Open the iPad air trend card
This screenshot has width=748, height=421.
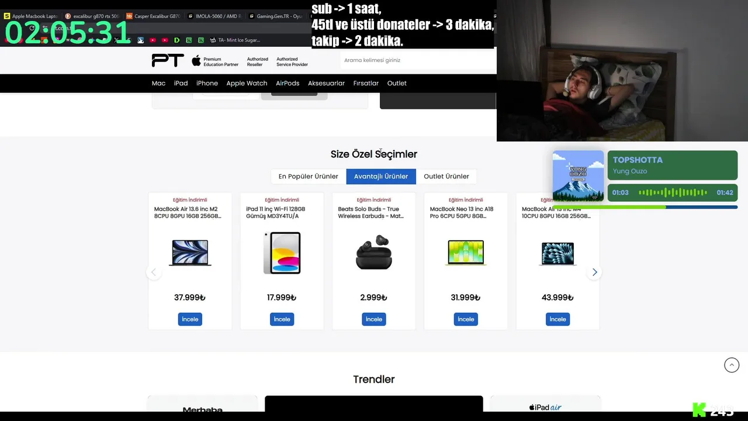coord(545,404)
